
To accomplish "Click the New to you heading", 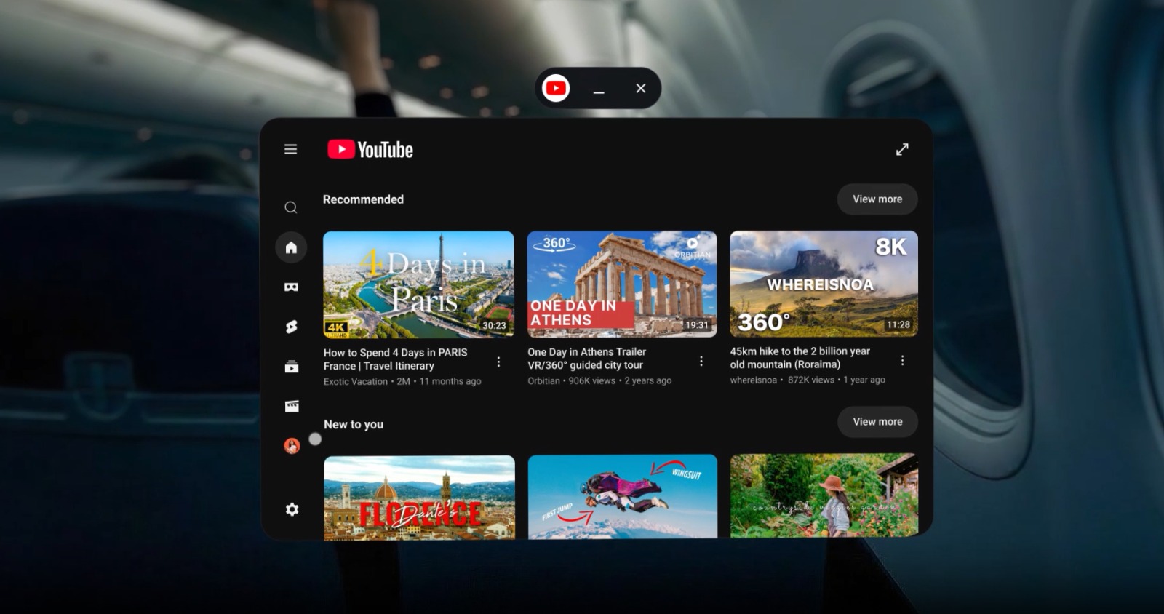I will click(354, 424).
